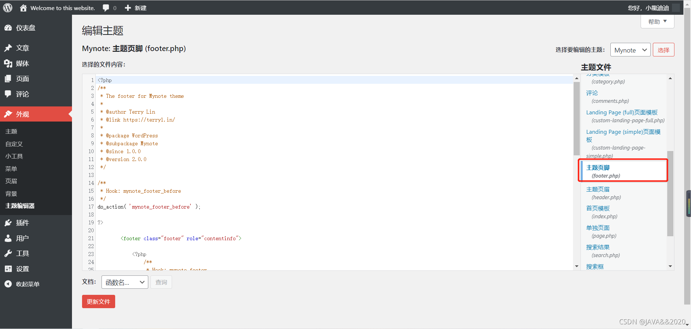Open the Mynote theme dropdown
The image size is (691, 329).
coord(631,50)
